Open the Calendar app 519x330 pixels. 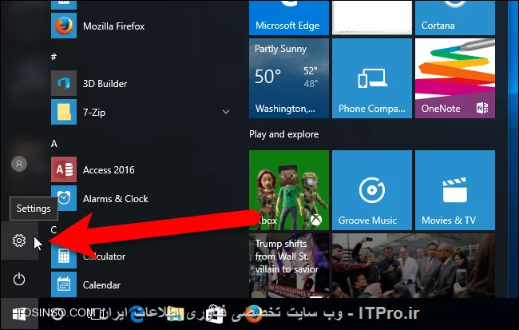86,284
